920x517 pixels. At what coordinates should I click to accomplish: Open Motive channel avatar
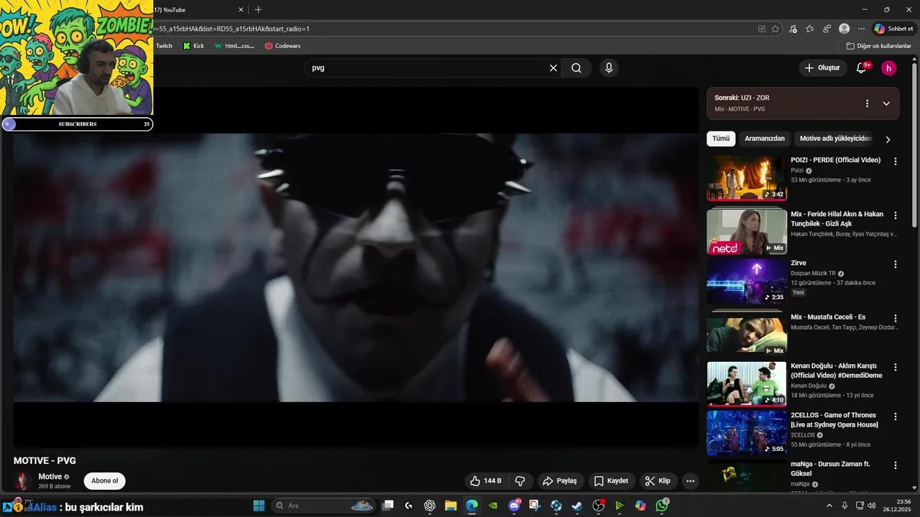24,481
